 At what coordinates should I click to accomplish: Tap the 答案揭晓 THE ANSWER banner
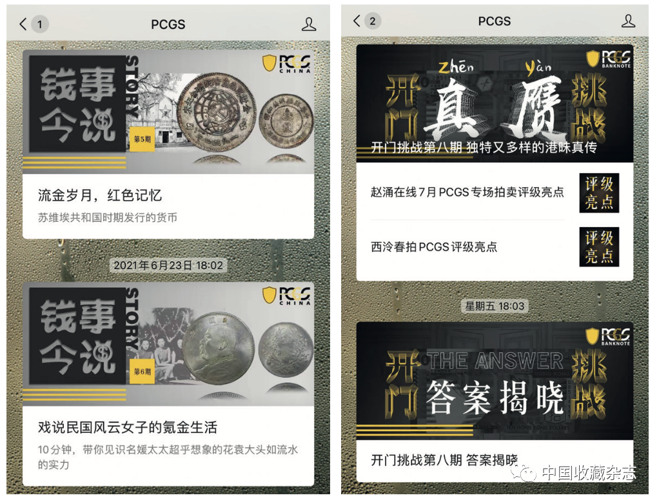pos(495,381)
